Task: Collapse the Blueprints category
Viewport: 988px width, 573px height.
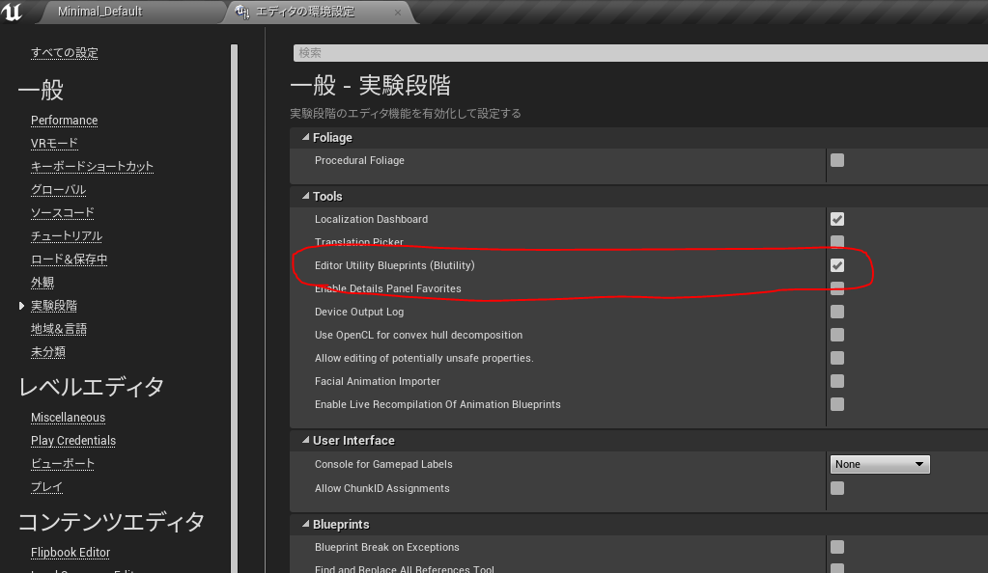Action: (x=305, y=524)
